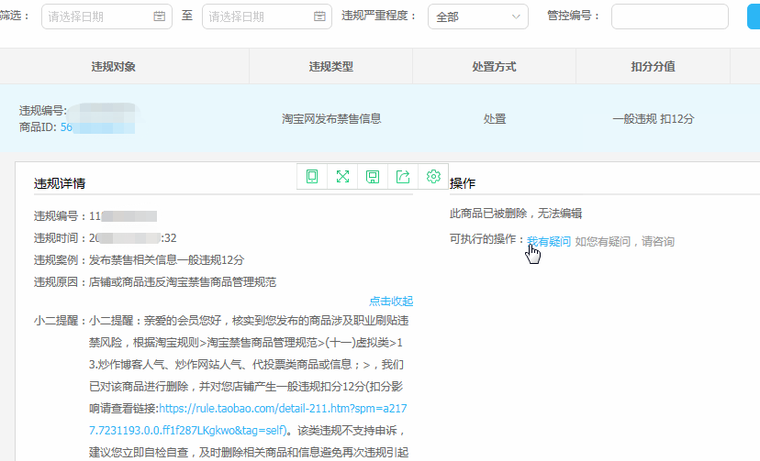Select the 处置 cell in violation row
The height and width of the screenshot is (461, 760).
click(x=495, y=119)
